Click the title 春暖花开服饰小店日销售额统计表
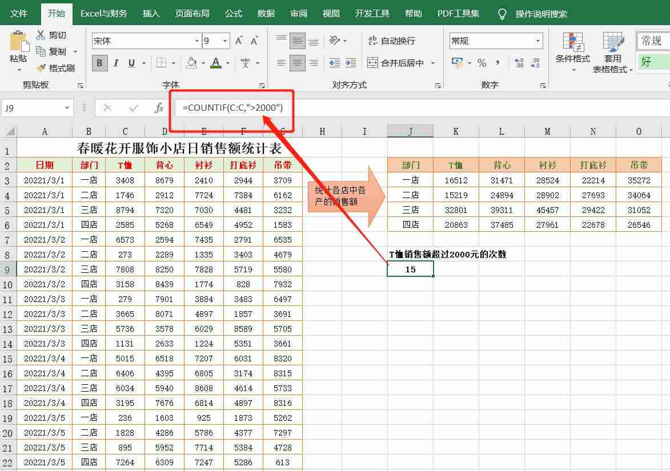The height and width of the screenshot is (471, 670). tap(179, 148)
